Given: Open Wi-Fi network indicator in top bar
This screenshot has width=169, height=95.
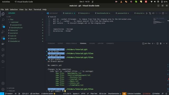Looking at the screenshot, I should [x=151, y=2].
